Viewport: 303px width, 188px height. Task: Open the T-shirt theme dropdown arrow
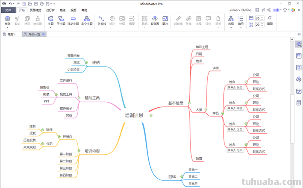click(x=289, y=10)
